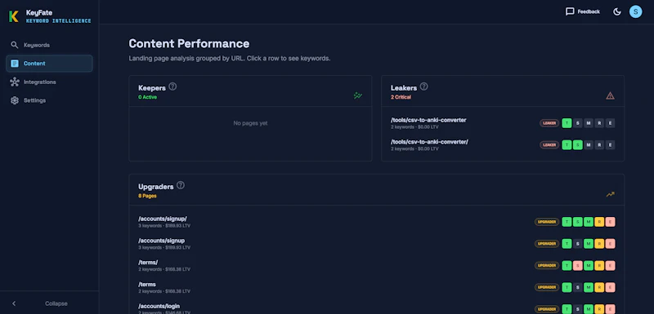Click yellow R square on /accounts/signup/ row
This screenshot has height=314, width=654.
click(599, 222)
